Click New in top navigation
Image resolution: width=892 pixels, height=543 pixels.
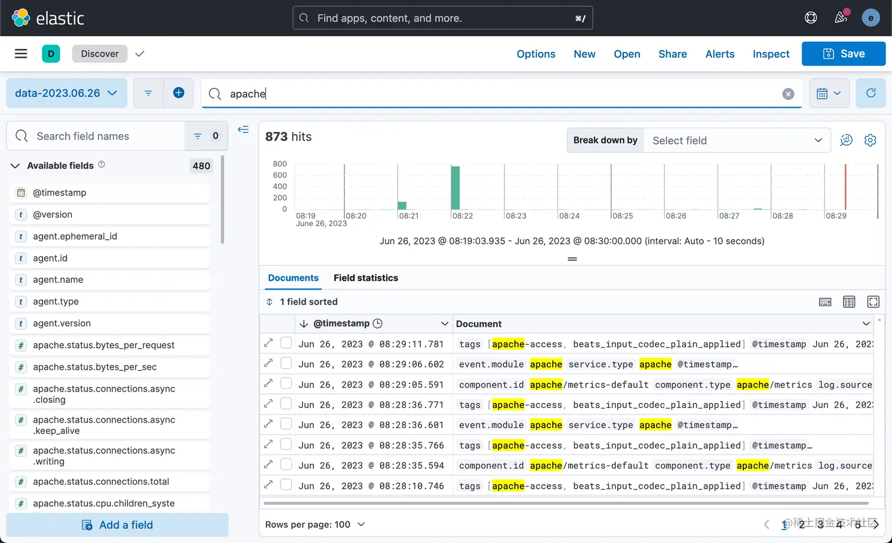click(x=585, y=54)
